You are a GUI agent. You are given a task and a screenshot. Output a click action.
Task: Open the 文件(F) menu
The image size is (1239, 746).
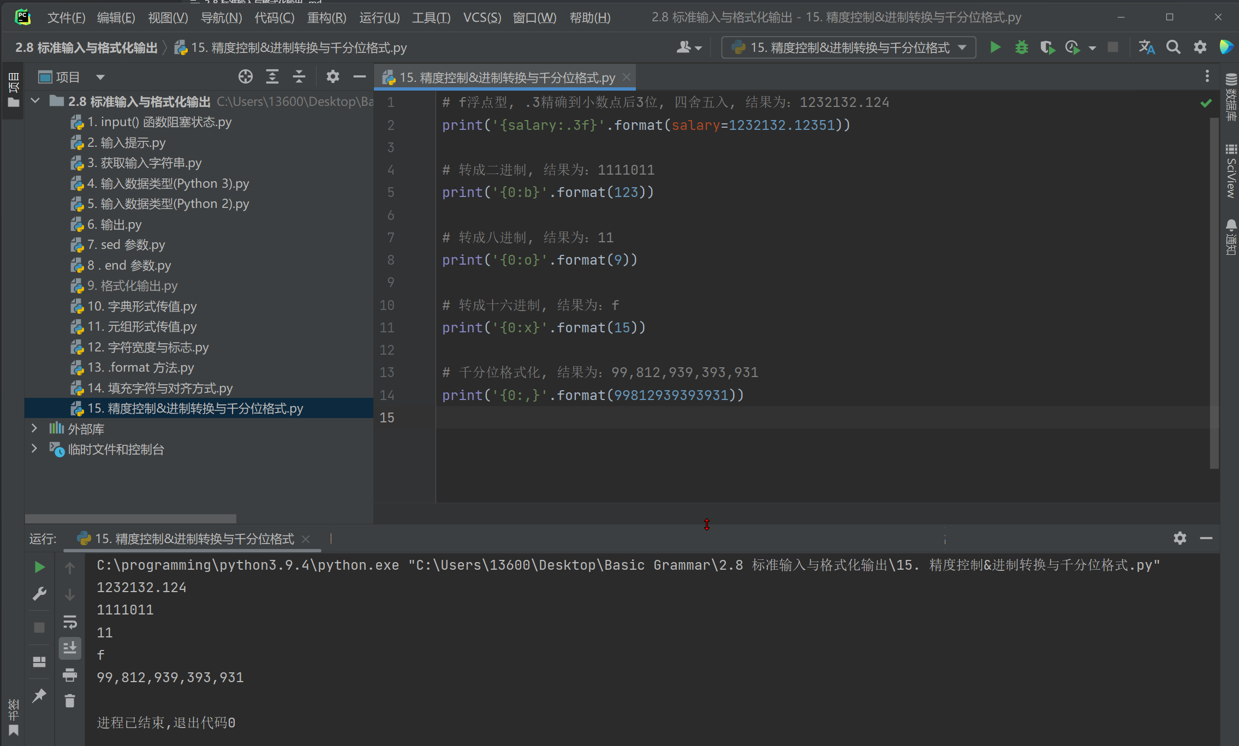(x=66, y=17)
